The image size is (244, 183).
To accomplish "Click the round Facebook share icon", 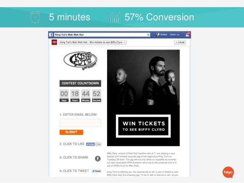I will 98,159.
